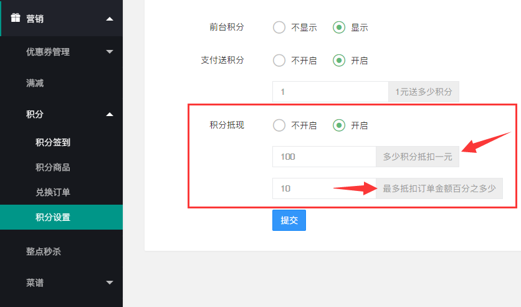521x307 pixels.
Task: Click the blue 提交 button
Action: click(x=289, y=220)
